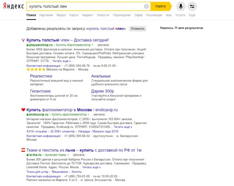The image size is (234, 186).
Task: Open the Услуги tab
Action: point(180,15)
